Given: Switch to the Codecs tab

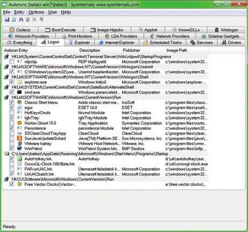Looking at the screenshot, I should click(20, 30).
